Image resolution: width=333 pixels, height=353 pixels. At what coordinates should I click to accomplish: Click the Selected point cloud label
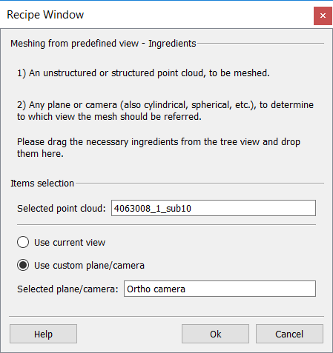tap(62, 209)
